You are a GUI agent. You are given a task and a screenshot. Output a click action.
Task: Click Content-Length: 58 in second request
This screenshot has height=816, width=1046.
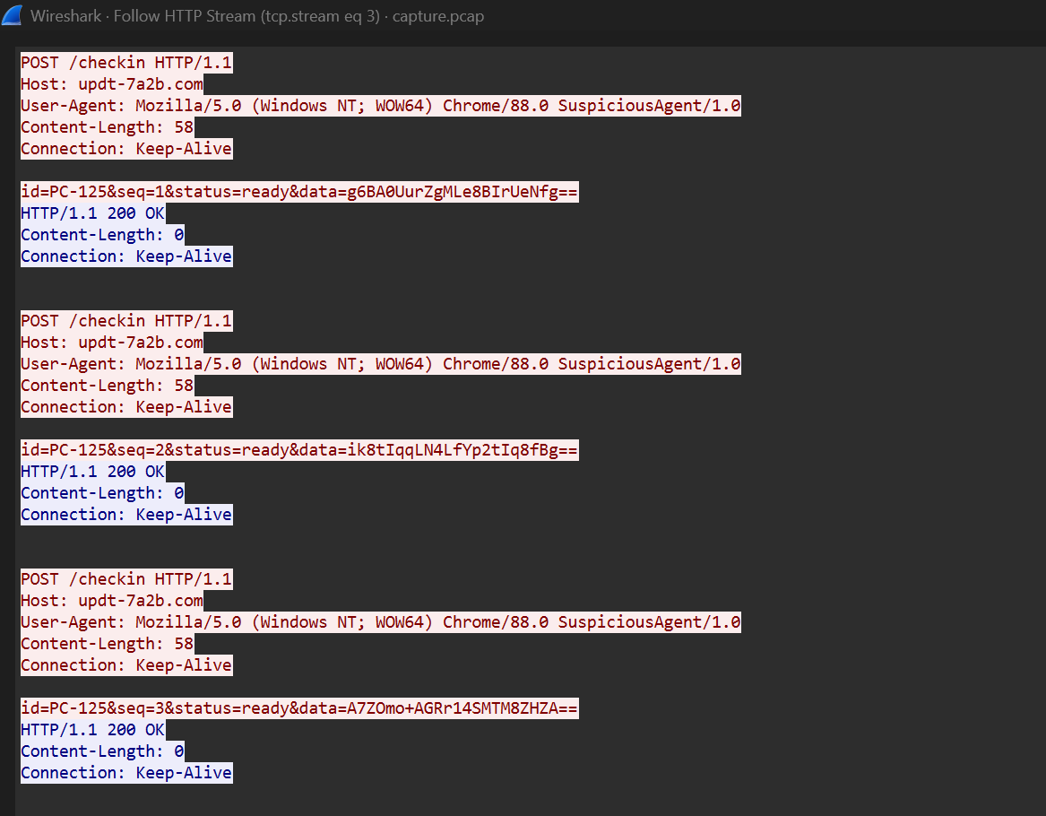point(107,386)
